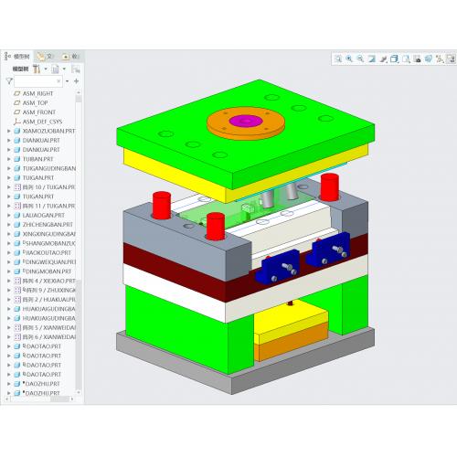Image resolution: width=457 pixels, height=457 pixels.
Task: Click the Refit view icon
Action: pyautogui.click(x=338, y=58)
